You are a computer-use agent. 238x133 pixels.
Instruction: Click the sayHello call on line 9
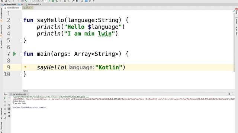coord(51,67)
